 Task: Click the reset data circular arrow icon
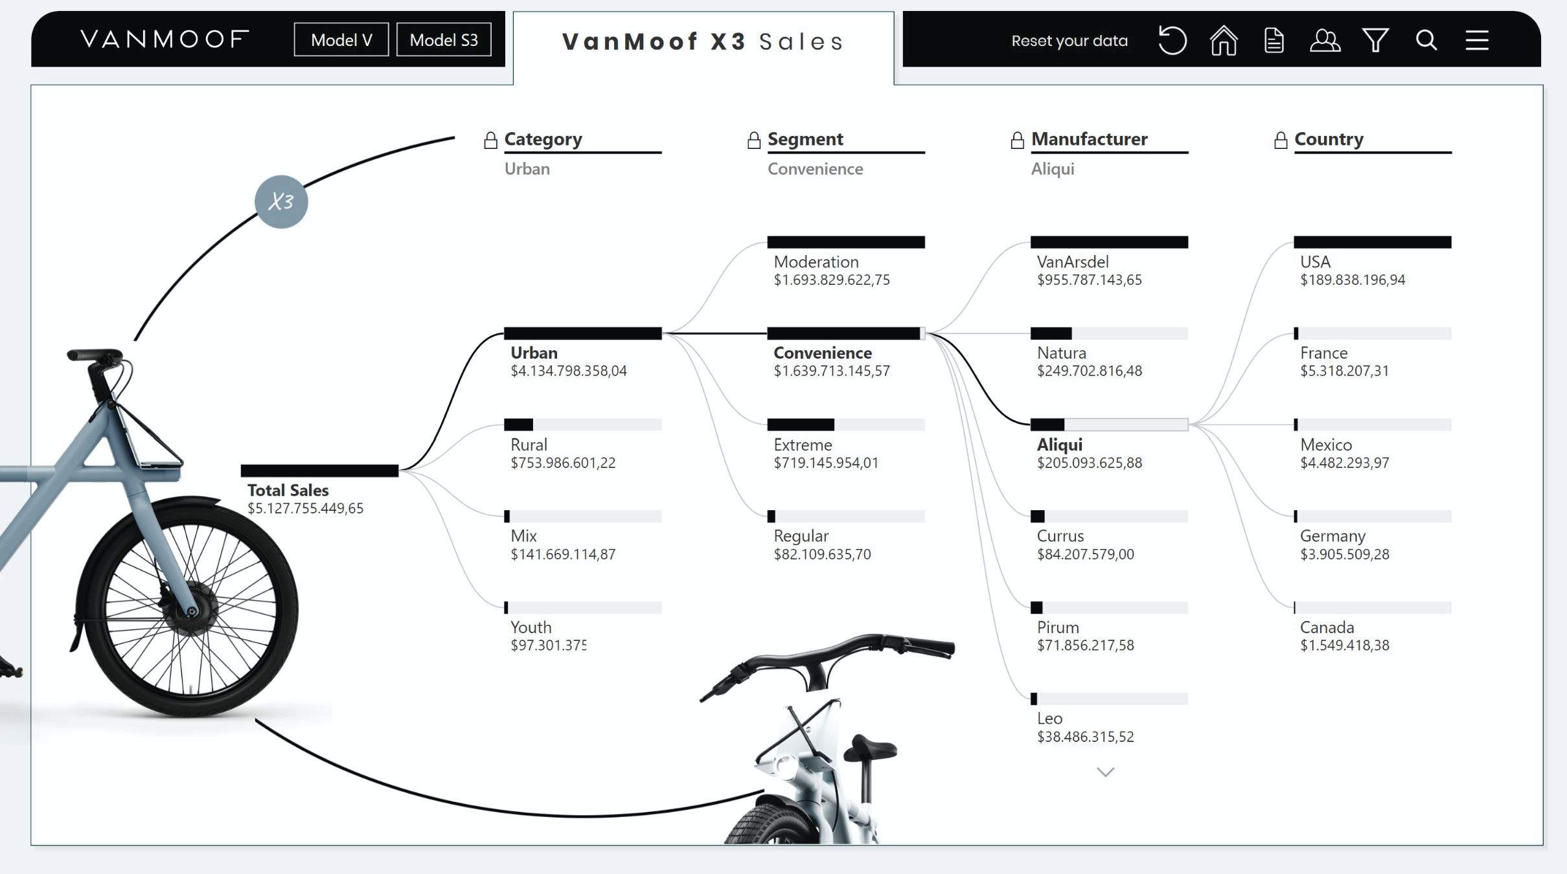point(1172,40)
